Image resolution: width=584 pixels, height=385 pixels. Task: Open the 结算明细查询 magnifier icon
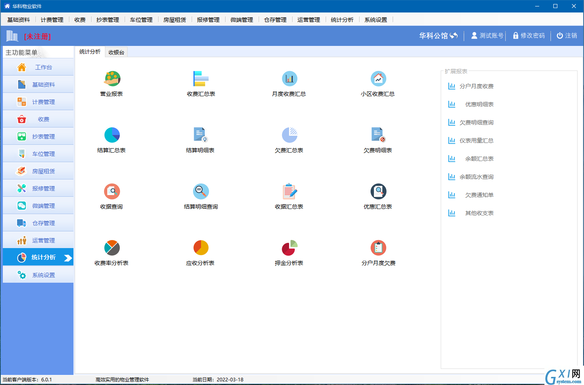201,191
